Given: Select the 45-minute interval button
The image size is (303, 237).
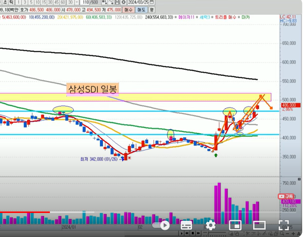Looking at the screenshot, I should click(x=56, y=2).
